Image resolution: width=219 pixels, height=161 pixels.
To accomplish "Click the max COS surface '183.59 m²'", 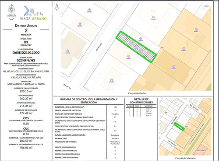I will pyautogui.click(x=26, y=141).
